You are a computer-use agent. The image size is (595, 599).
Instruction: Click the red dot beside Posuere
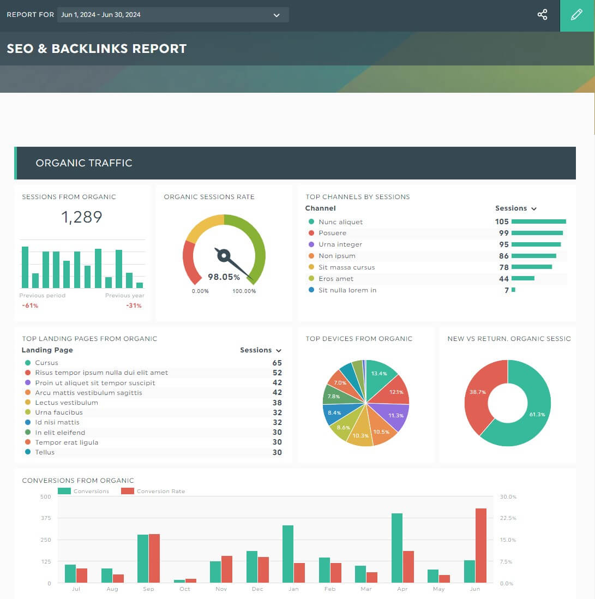coord(311,233)
